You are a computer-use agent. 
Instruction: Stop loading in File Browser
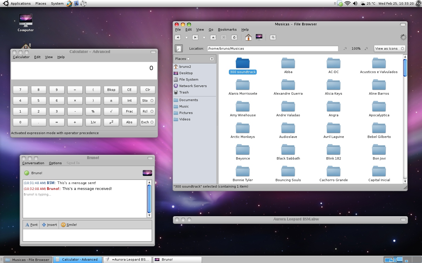(224, 37)
